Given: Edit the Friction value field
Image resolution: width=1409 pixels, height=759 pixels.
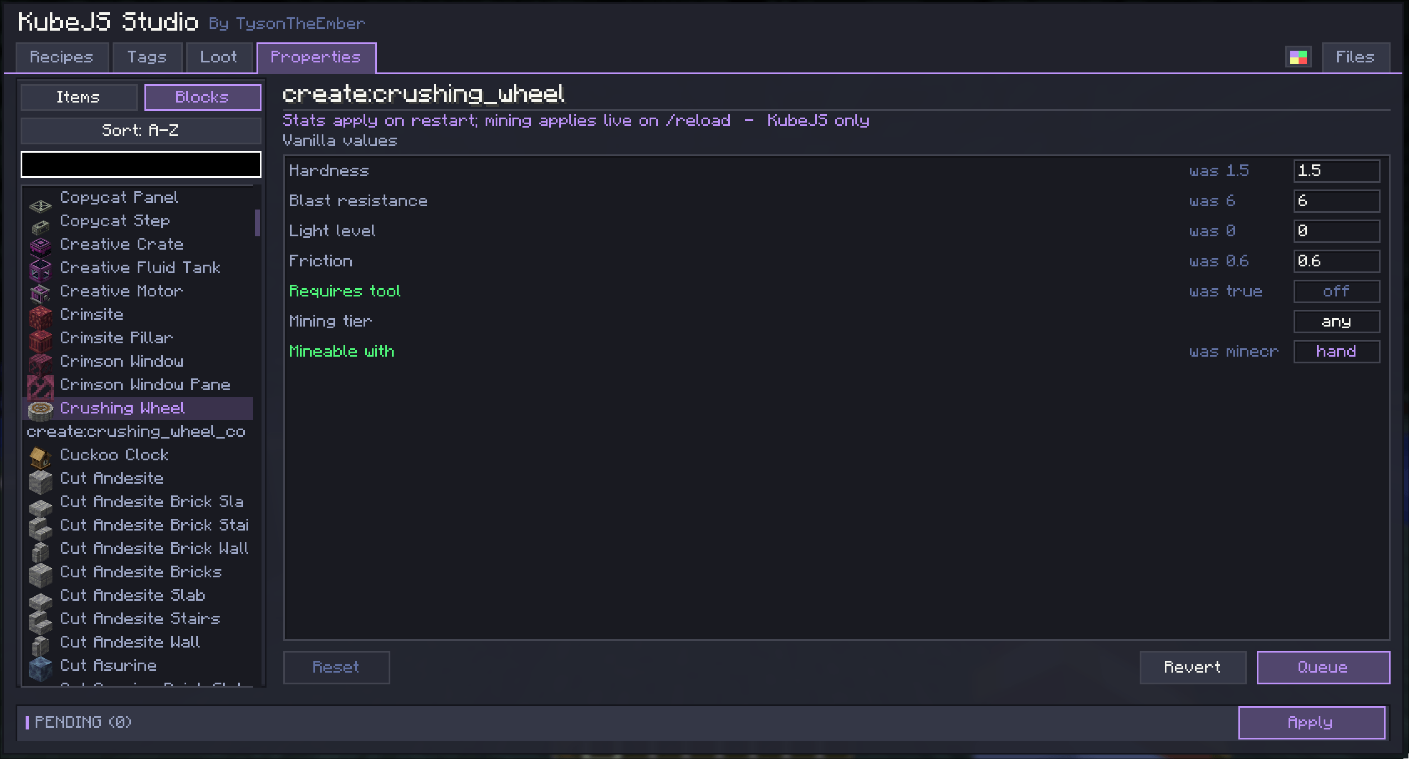Looking at the screenshot, I should point(1337,261).
